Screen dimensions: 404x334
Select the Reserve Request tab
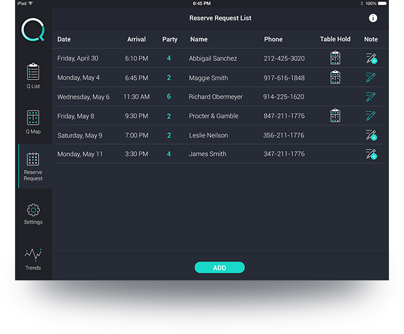click(x=33, y=166)
